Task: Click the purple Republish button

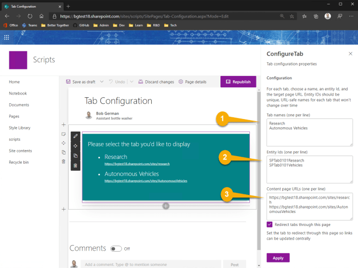Action: coord(238,82)
